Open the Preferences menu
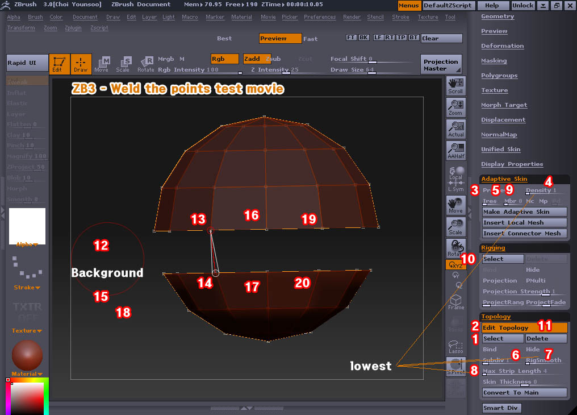Viewport: 577px width, 415px height. (x=320, y=17)
